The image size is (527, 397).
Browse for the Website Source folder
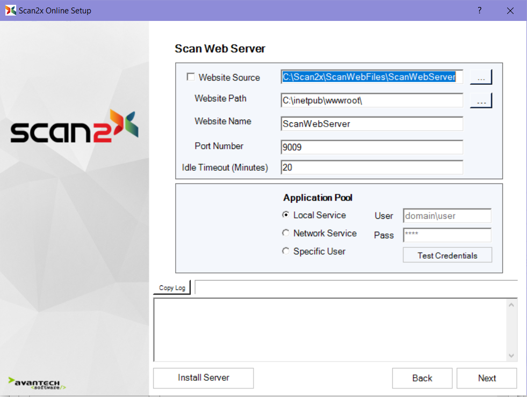pos(481,78)
